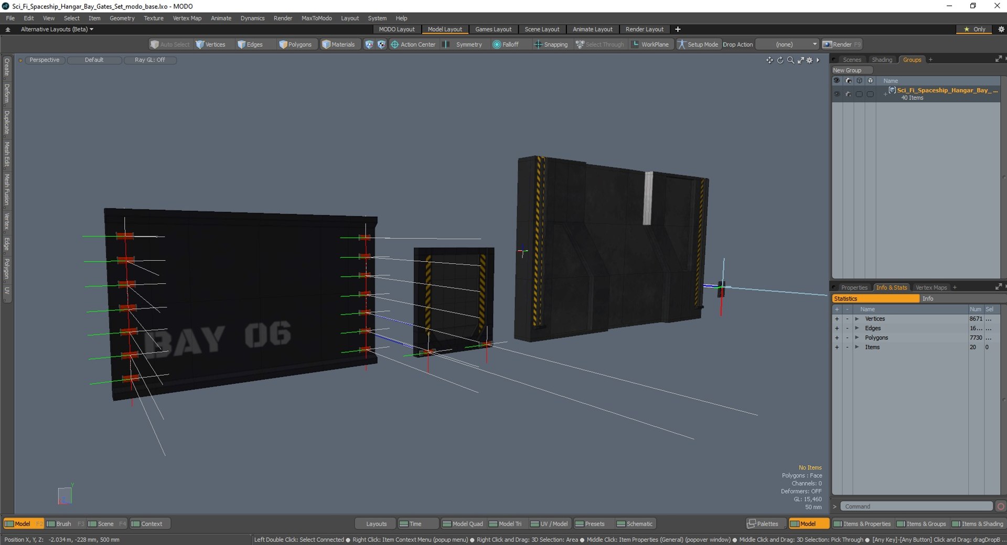Open the Geometry menu

tap(122, 18)
